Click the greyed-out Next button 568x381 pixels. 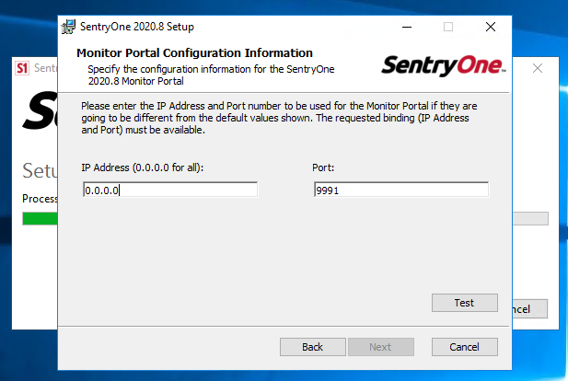point(381,347)
